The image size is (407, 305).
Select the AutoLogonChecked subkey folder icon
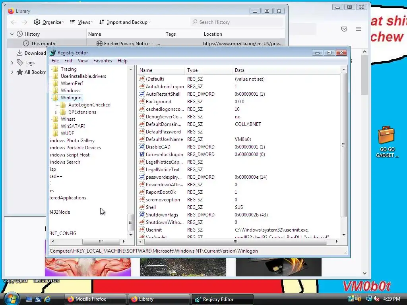pyautogui.click(x=63, y=105)
